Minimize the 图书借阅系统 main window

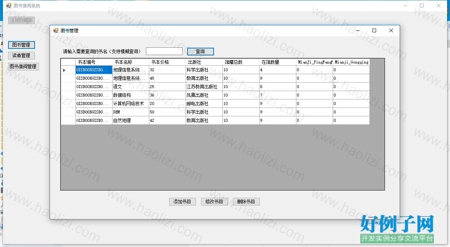(x=405, y=6)
